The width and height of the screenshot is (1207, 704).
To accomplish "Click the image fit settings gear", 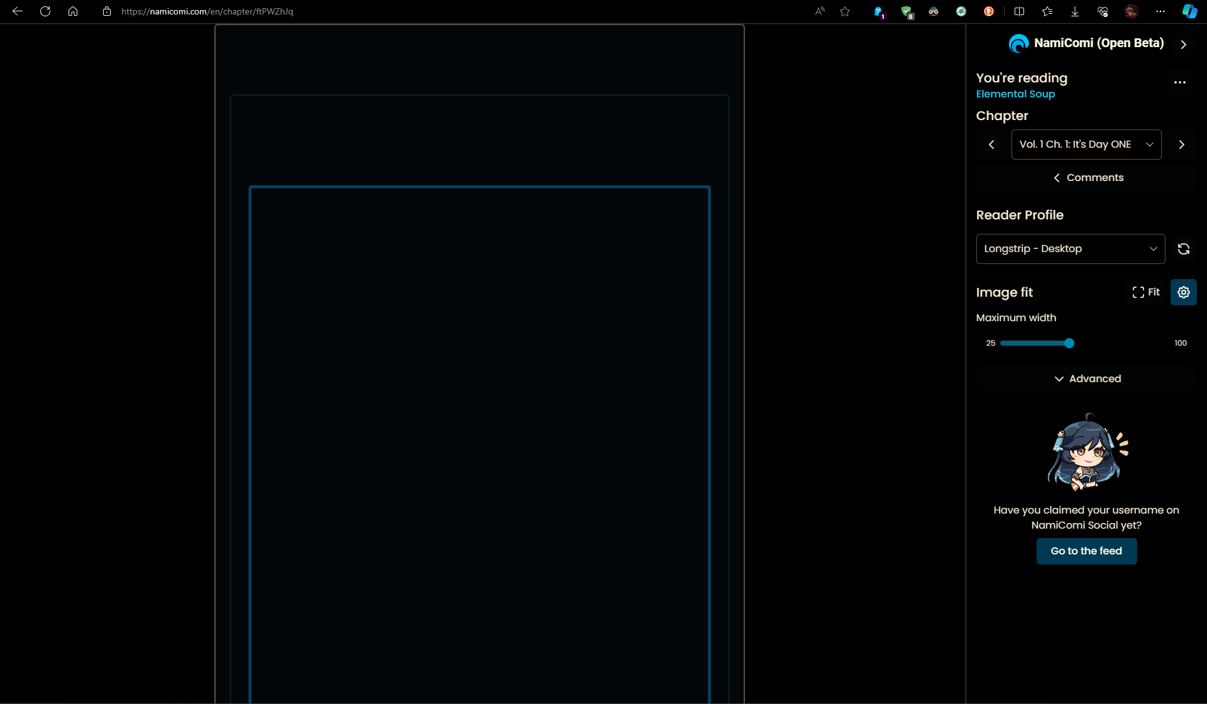I will click(x=1183, y=292).
